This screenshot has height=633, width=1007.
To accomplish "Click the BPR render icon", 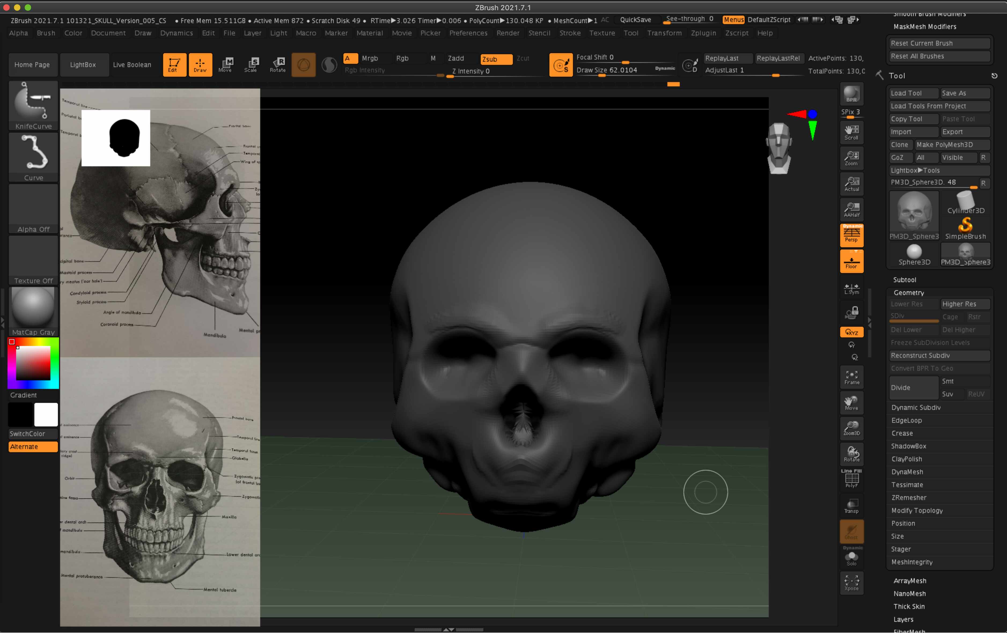I will [x=851, y=94].
